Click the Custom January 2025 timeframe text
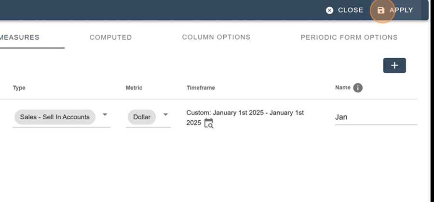The width and height of the screenshot is (434, 202). coord(245,117)
